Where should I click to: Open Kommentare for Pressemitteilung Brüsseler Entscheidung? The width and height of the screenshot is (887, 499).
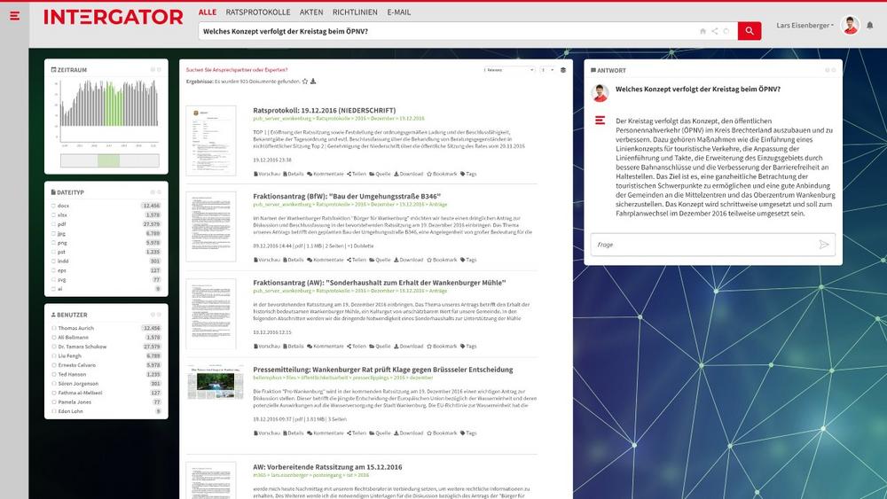[326, 433]
